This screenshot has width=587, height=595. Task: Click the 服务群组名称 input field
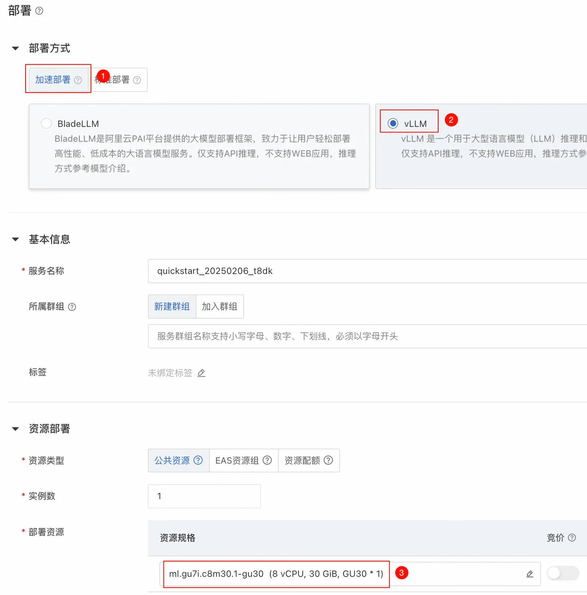point(367,336)
